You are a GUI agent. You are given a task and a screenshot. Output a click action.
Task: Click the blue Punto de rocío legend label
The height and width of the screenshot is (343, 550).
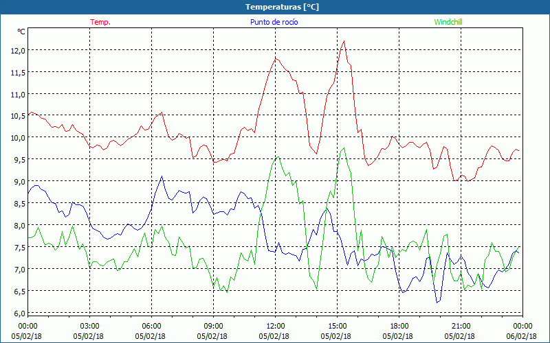pyautogui.click(x=274, y=22)
